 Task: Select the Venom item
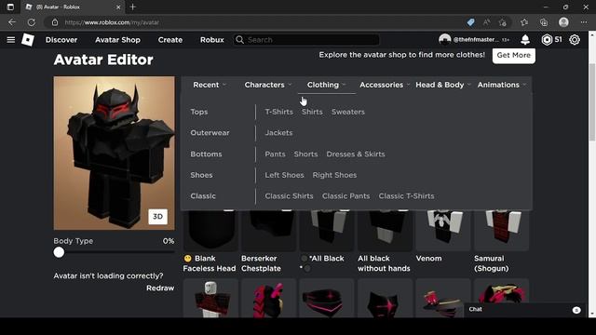point(443,237)
